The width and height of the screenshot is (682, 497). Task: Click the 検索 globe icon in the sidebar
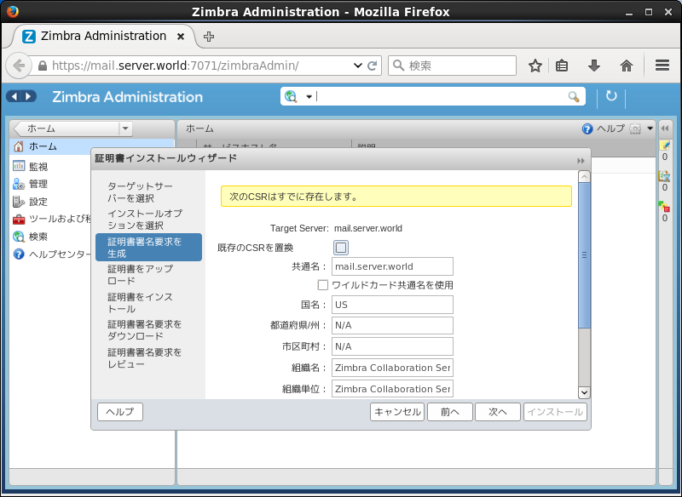pos(19,237)
